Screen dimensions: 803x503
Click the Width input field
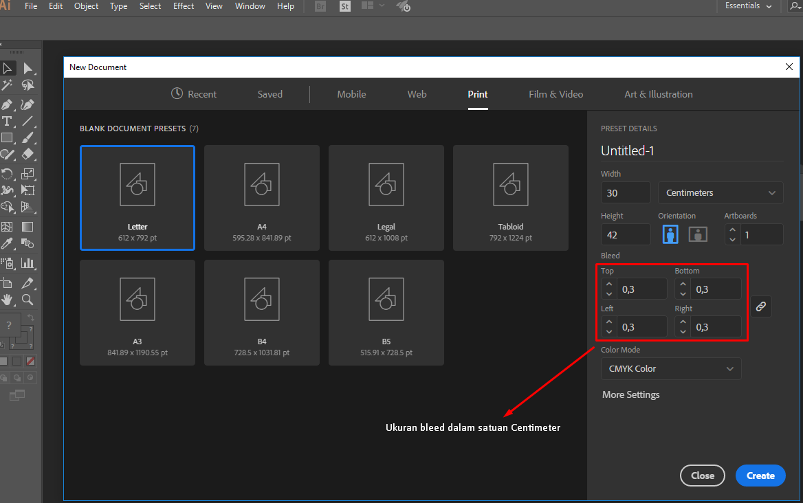click(x=626, y=193)
